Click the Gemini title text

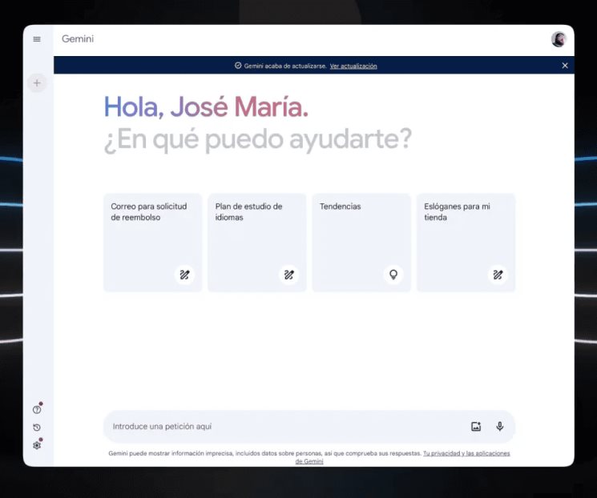point(78,38)
